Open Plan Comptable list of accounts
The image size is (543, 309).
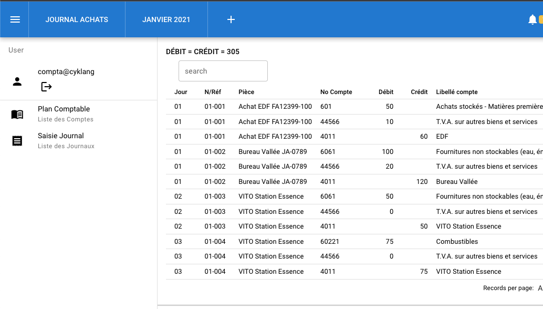point(64,109)
